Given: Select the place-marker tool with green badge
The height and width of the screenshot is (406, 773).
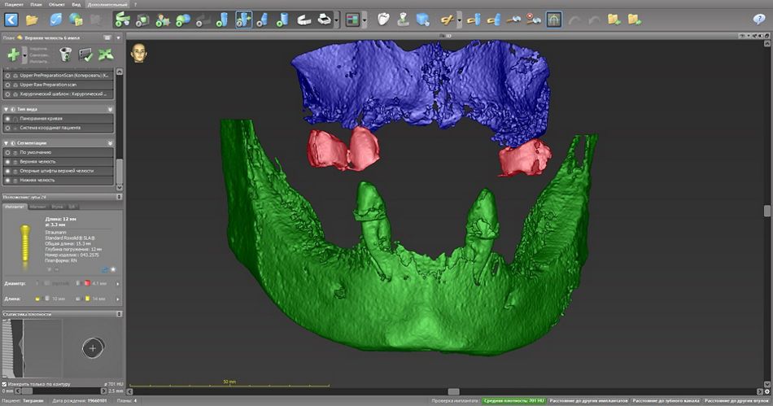Looking at the screenshot, I should (163, 20).
